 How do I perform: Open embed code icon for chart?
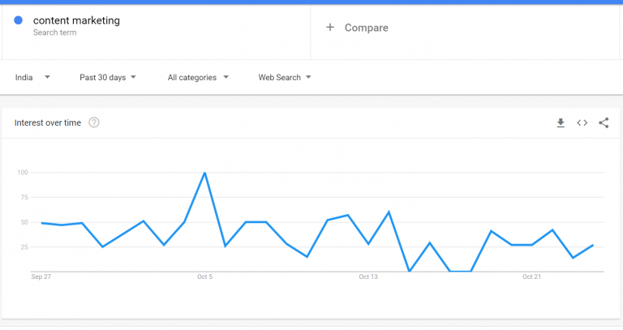coord(582,122)
